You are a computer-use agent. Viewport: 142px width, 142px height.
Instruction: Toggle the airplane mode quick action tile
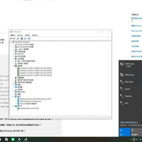(x=136, y=132)
